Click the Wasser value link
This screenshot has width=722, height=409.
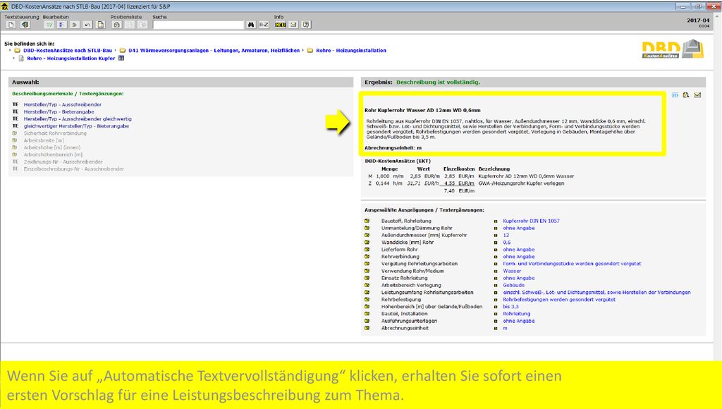(512, 271)
